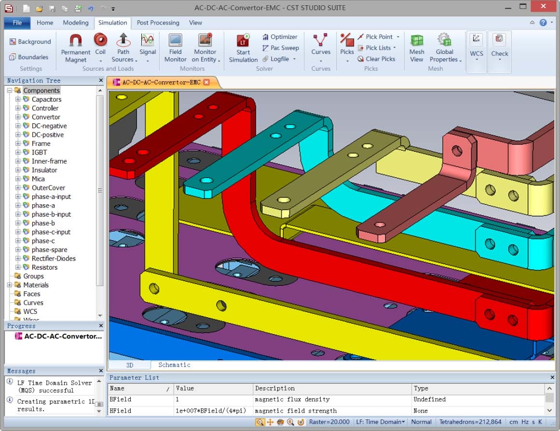560x431 pixels.
Task: Start Simulation with the LT solver icon
Action: click(243, 40)
